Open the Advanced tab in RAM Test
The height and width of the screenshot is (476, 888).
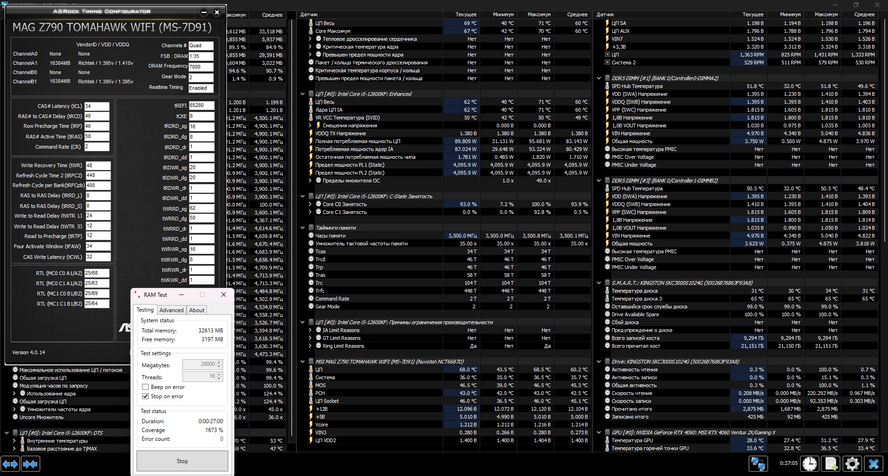tap(171, 310)
